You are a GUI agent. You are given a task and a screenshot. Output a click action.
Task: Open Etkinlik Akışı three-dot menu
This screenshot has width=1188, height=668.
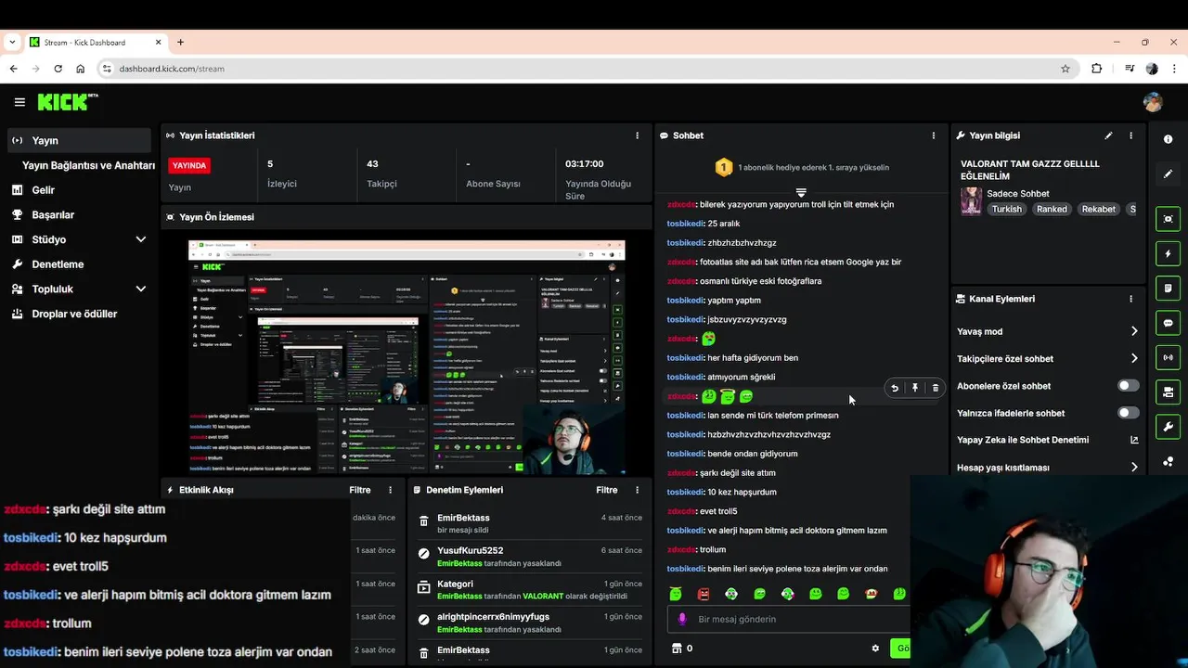[390, 490]
